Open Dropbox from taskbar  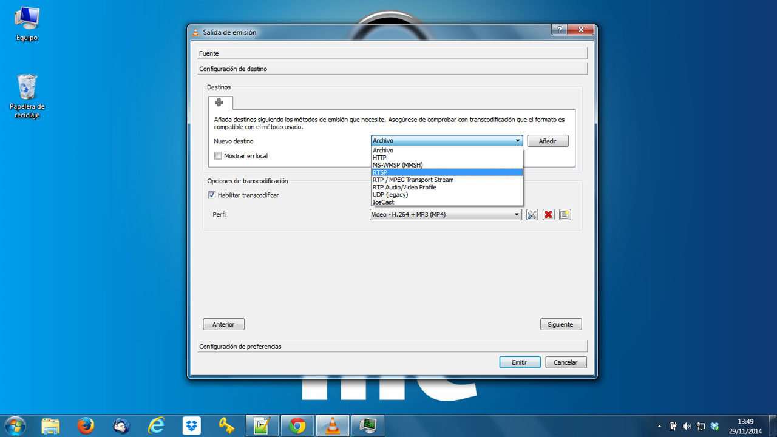point(192,426)
